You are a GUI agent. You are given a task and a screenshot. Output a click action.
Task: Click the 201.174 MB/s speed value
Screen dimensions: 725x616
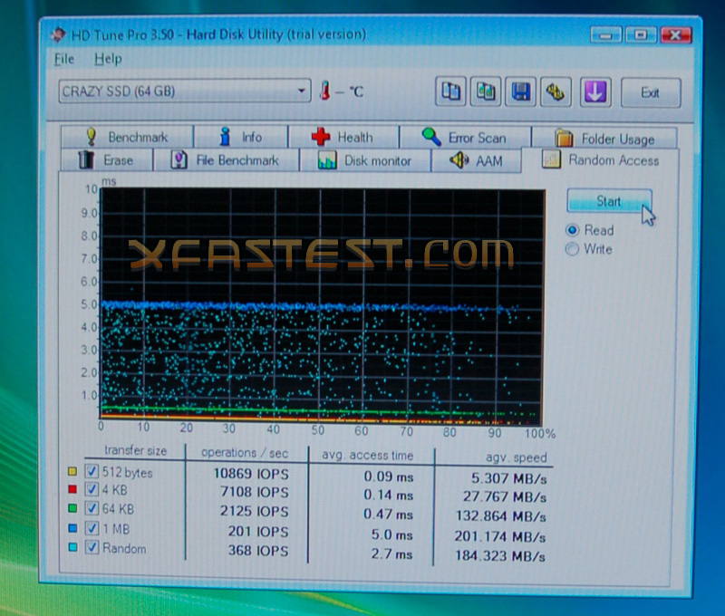[x=500, y=536]
